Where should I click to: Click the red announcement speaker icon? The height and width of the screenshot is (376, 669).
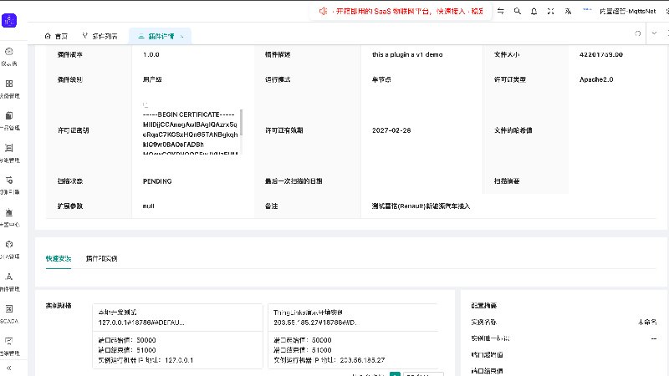point(323,11)
